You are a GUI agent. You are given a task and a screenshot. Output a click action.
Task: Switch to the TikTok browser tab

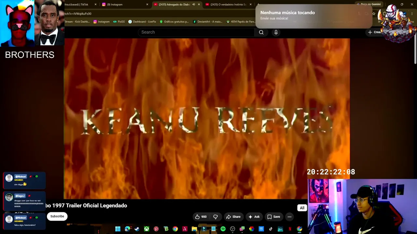pos(77,5)
